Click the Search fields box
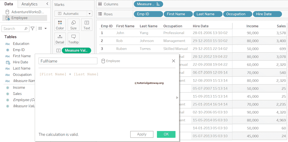This screenshot has width=288, height=142. click(x=15, y=29)
